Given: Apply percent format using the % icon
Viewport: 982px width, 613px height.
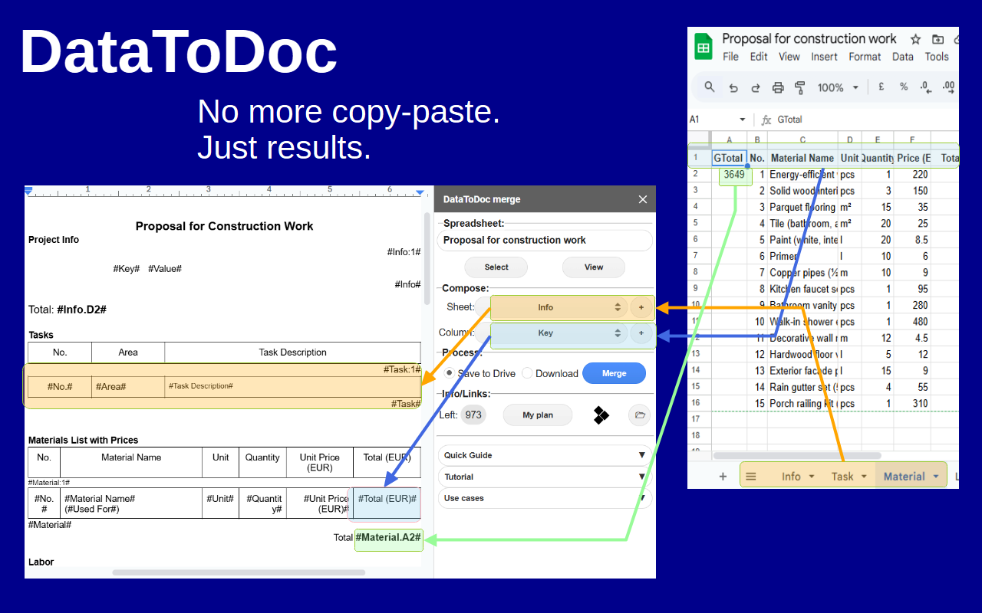Looking at the screenshot, I should tap(903, 87).
